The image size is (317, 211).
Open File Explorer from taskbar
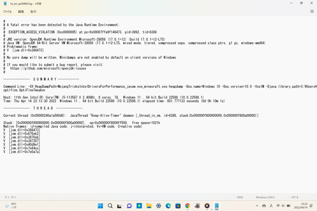(149, 206)
